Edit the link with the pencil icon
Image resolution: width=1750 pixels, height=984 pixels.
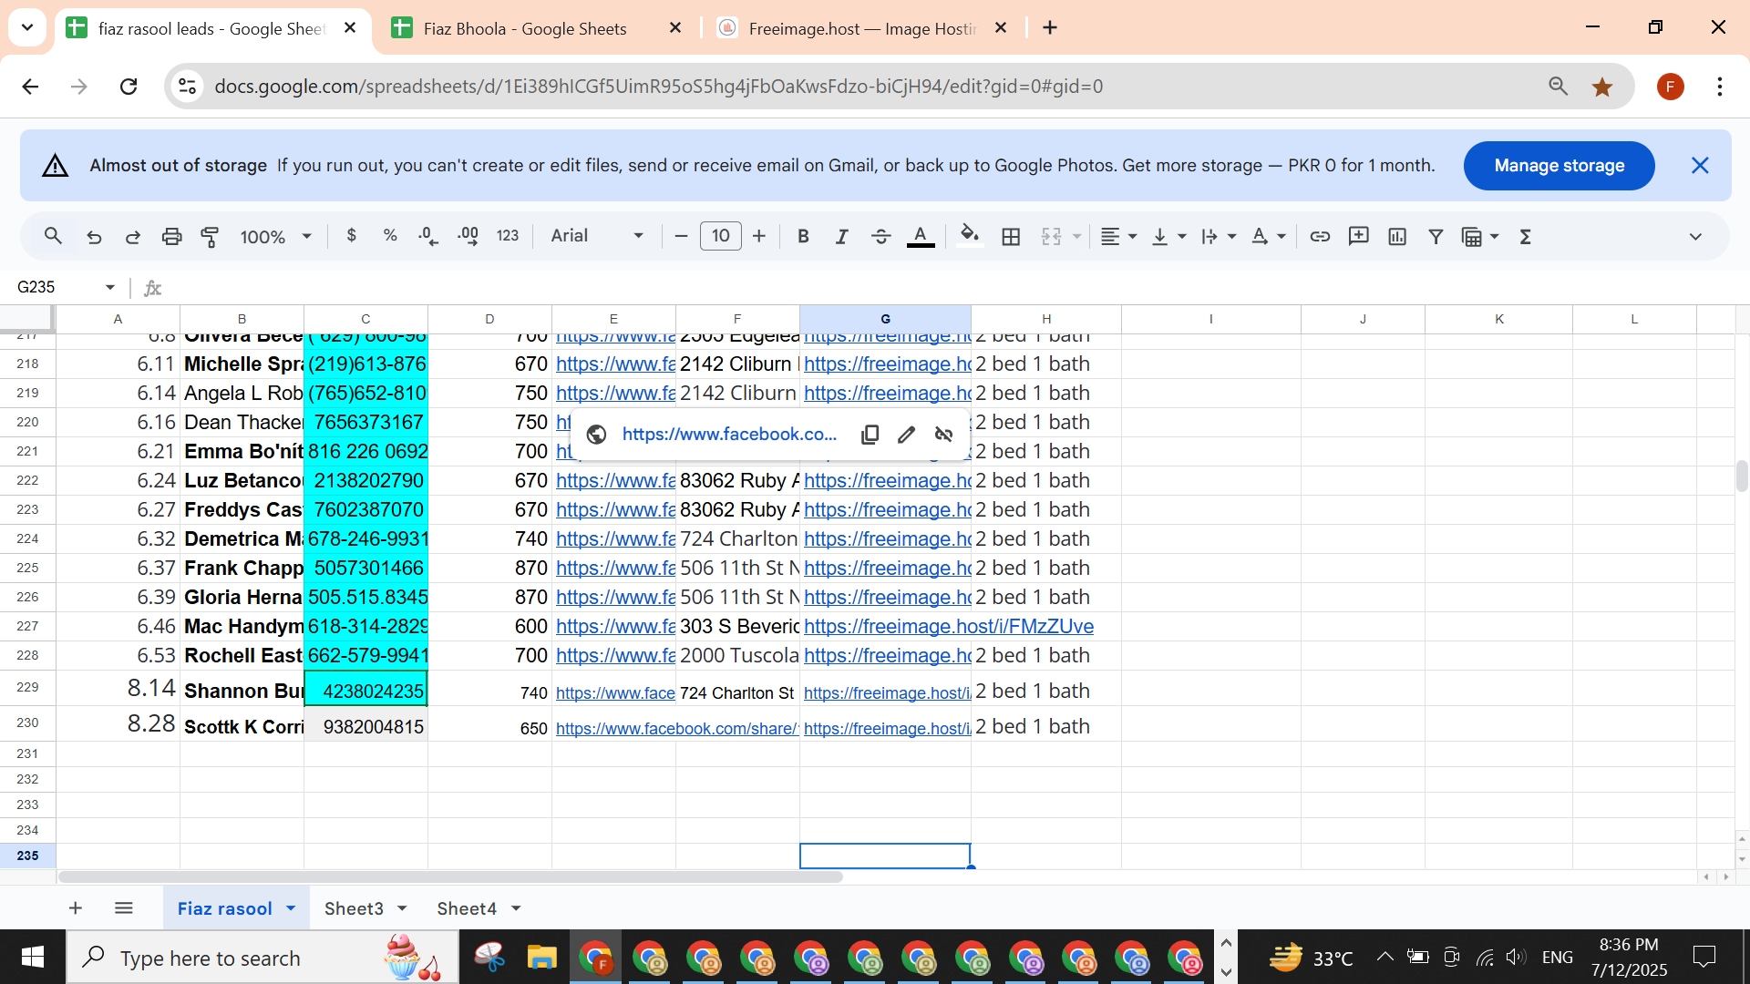coord(906,435)
